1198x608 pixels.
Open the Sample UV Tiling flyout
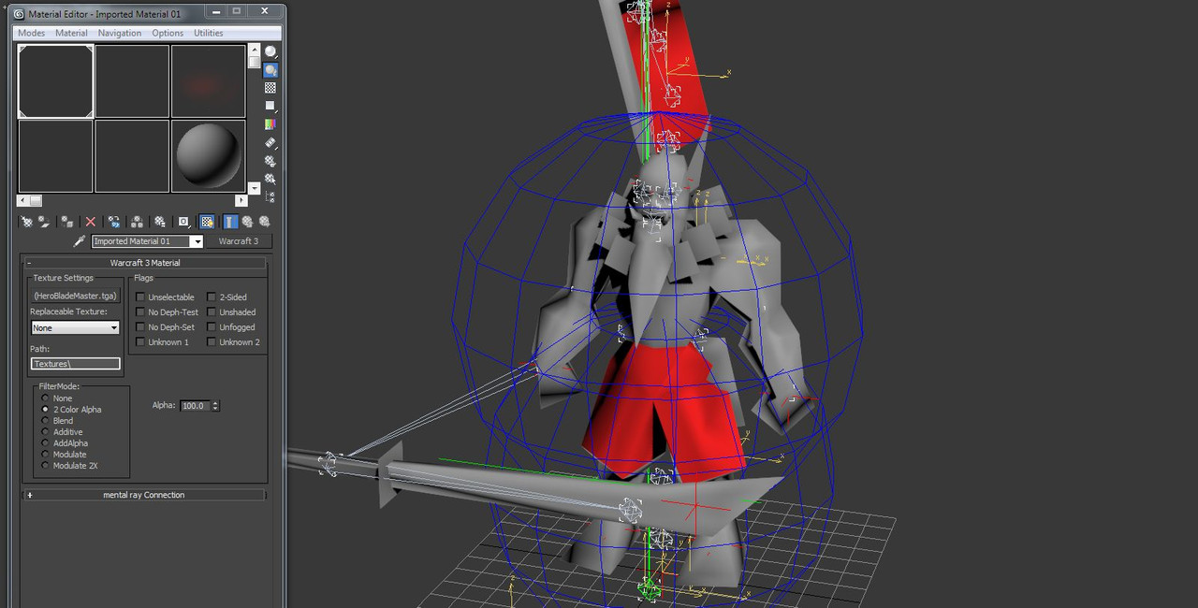[270, 106]
